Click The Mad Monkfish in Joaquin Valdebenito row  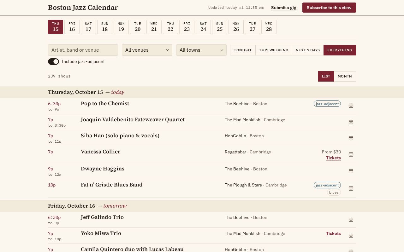click(242, 120)
